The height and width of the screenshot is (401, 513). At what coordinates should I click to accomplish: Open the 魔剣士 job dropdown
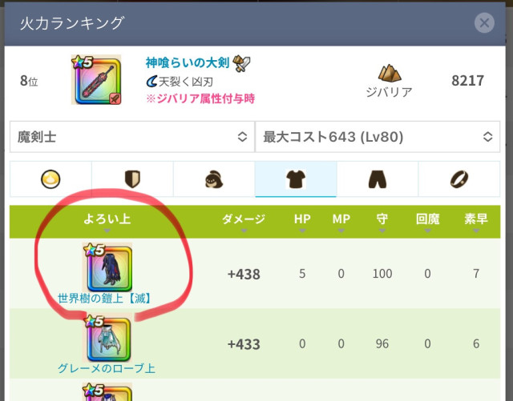click(x=132, y=137)
